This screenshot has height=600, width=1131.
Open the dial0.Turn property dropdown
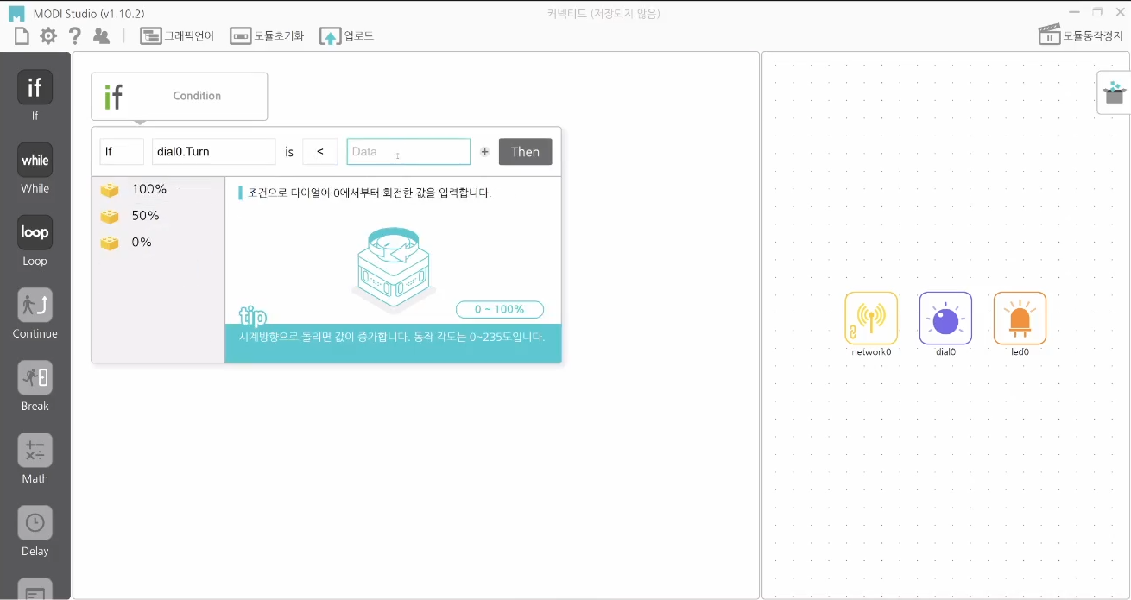point(213,152)
